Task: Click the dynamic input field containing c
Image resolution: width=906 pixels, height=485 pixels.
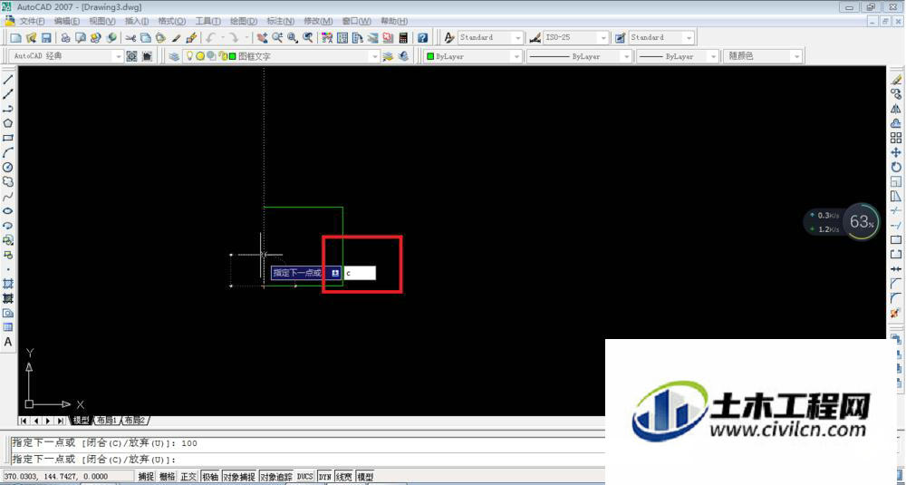Action: pyautogui.click(x=360, y=273)
